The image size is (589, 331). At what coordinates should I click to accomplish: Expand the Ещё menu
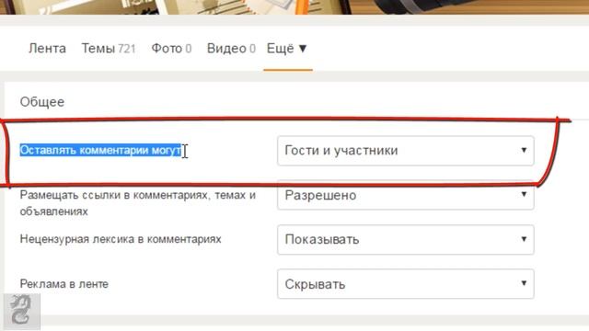[287, 49]
